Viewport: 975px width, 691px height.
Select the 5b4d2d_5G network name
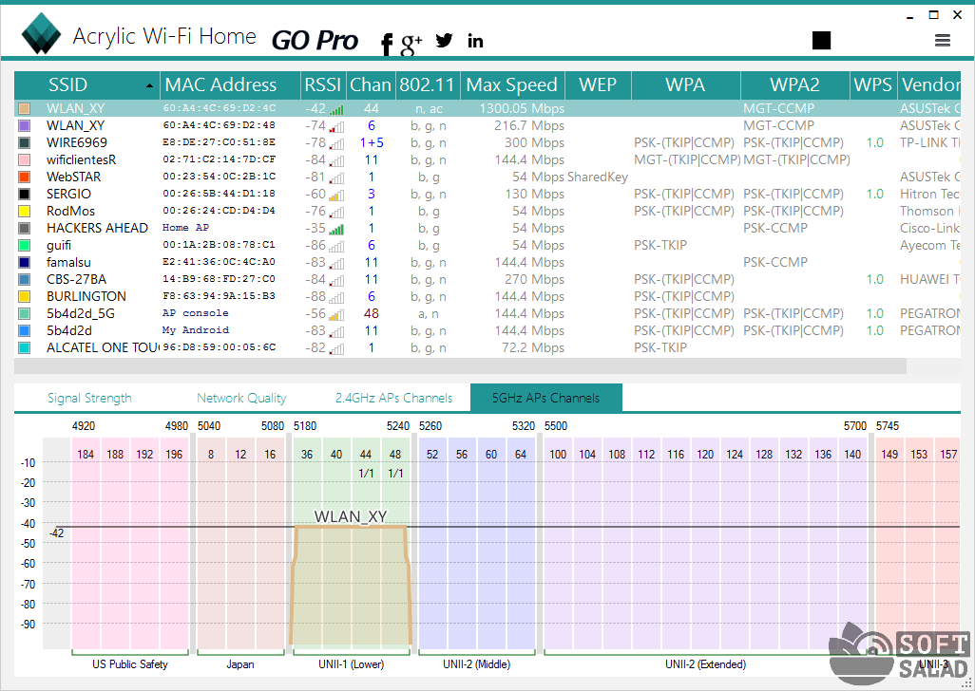coord(80,313)
